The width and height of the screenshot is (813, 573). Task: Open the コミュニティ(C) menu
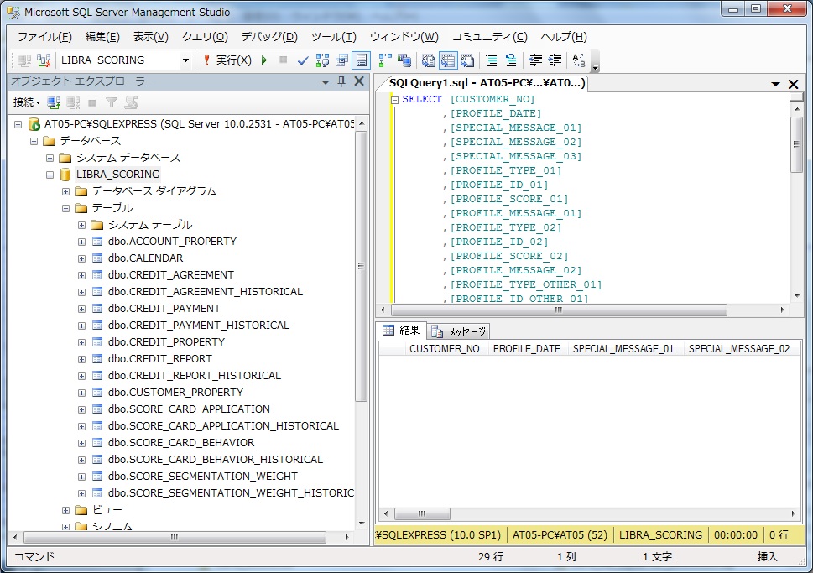pos(489,37)
